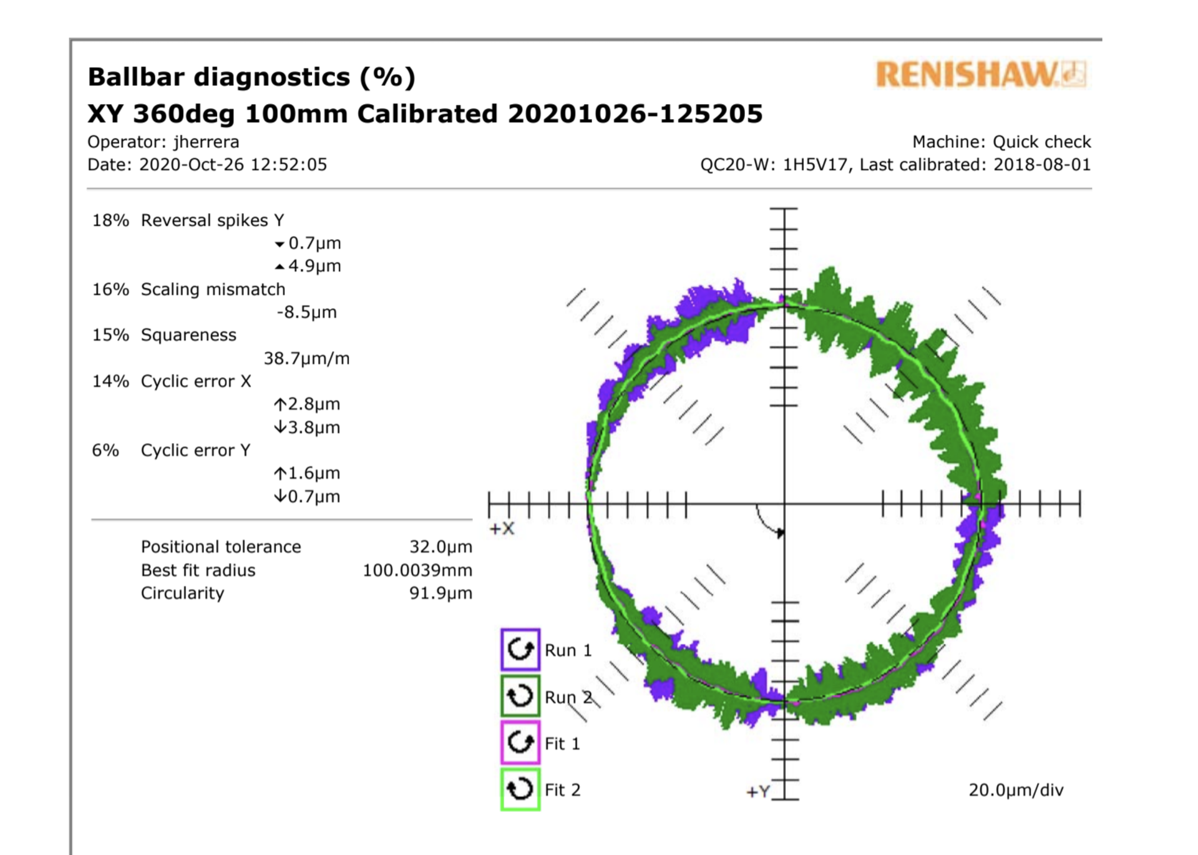Screen dimensions: 1198x855
Task: Click the 'Ballbar diagnostics (%)' title
Action: 251,77
